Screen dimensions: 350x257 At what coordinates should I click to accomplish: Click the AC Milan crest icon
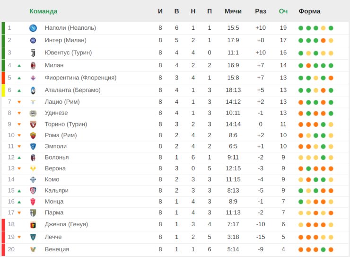[33, 65]
